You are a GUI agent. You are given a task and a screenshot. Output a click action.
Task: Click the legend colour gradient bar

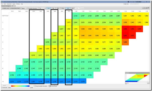point(20,86)
